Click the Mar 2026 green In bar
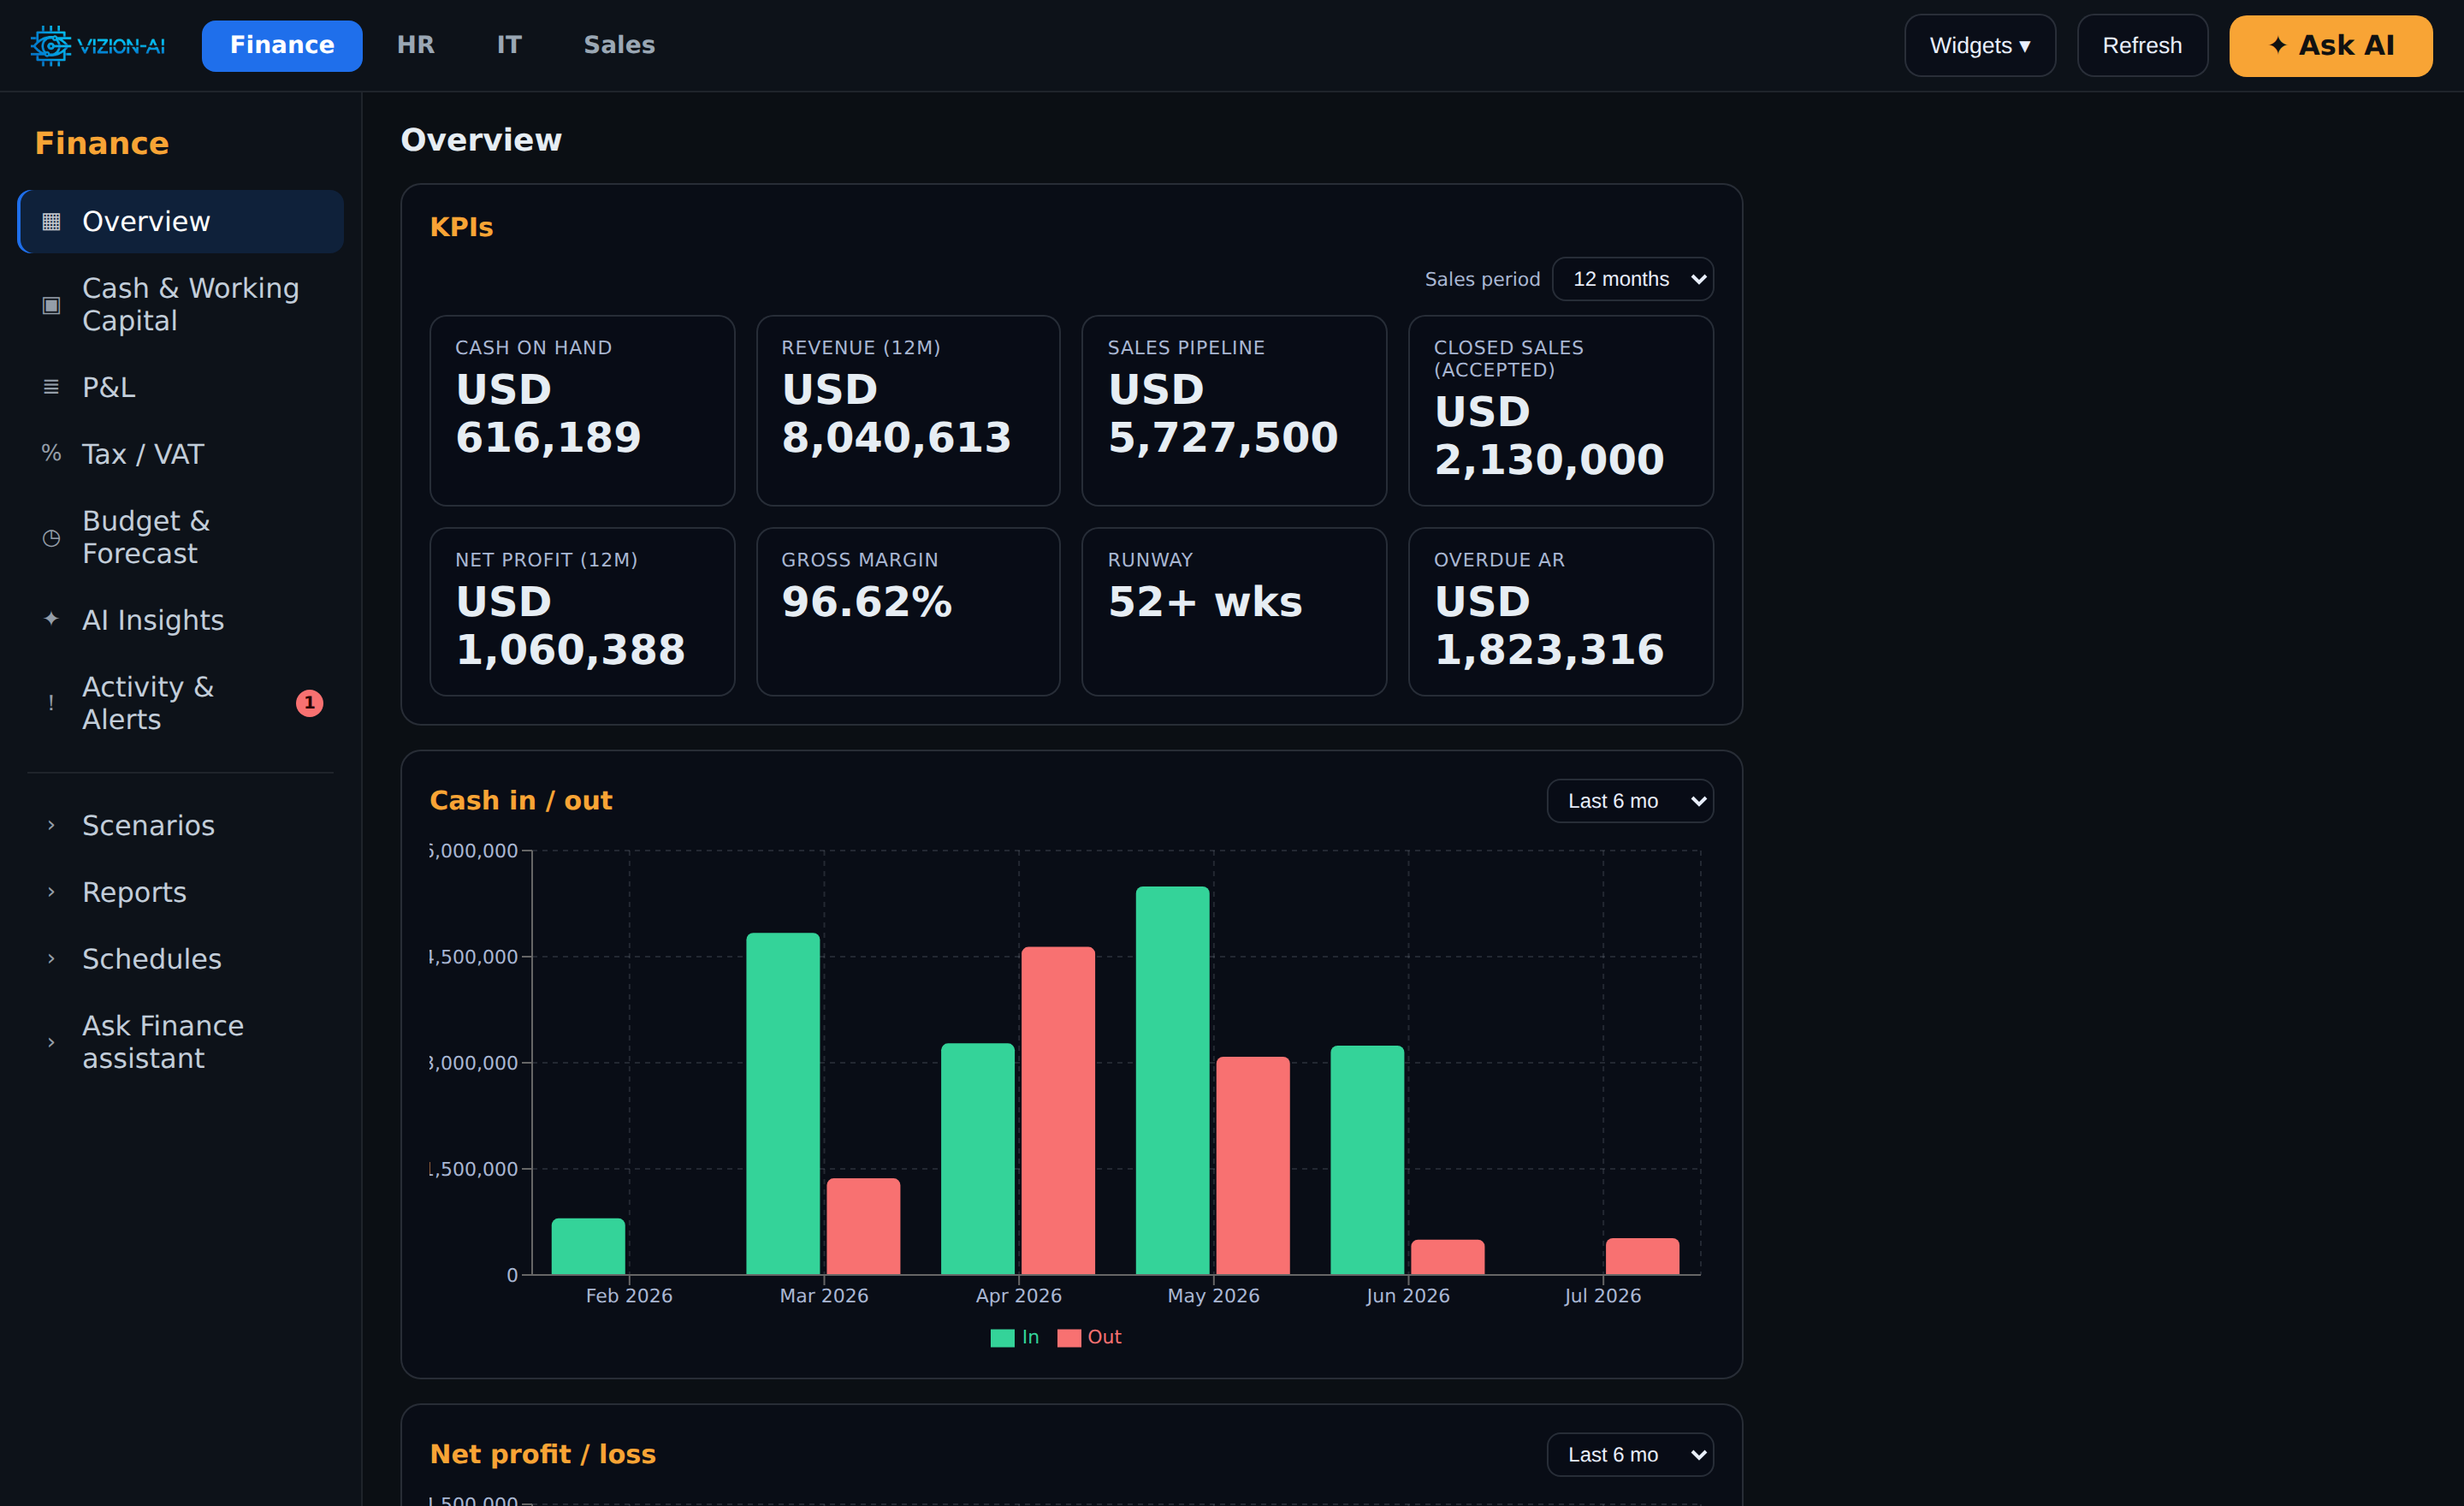This screenshot has width=2464, height=1506. (x=783, y=1104)
